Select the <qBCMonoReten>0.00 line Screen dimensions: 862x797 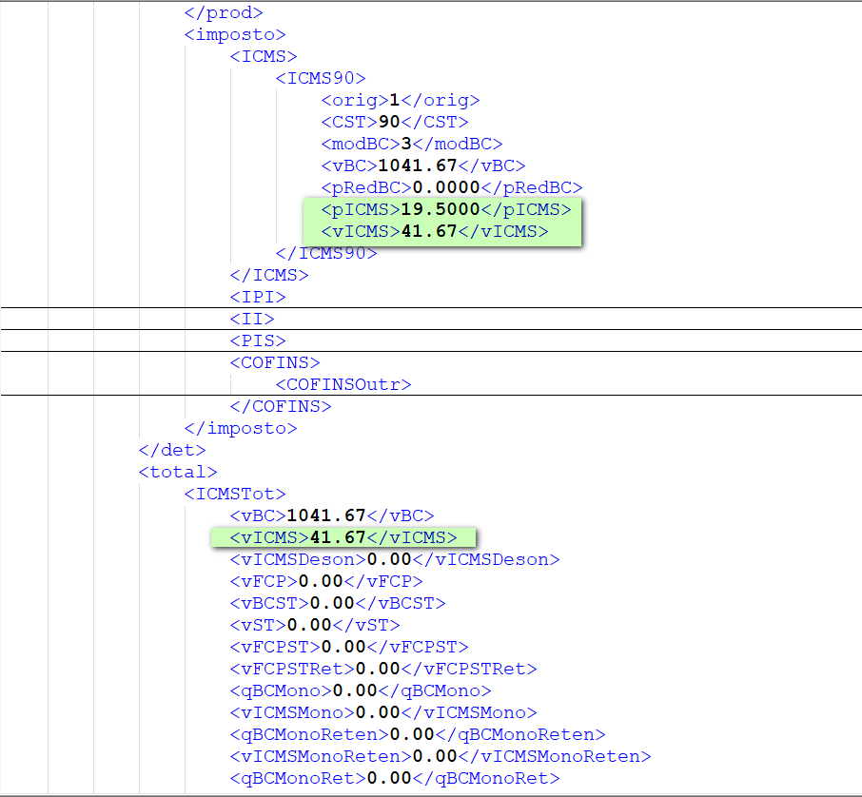click(x=418, y=735)
